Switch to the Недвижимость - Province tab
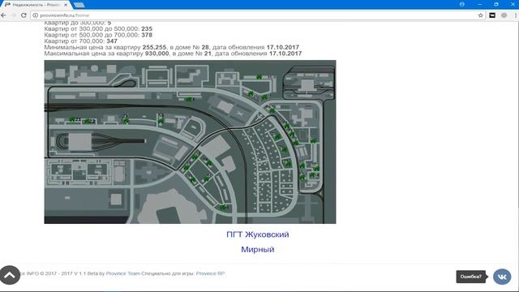The width and height of the screenshot is (519, 292). [x=36, y=5]
